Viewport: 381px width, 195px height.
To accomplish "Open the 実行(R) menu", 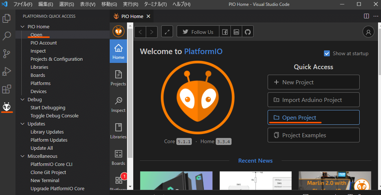I will (130, 4).
